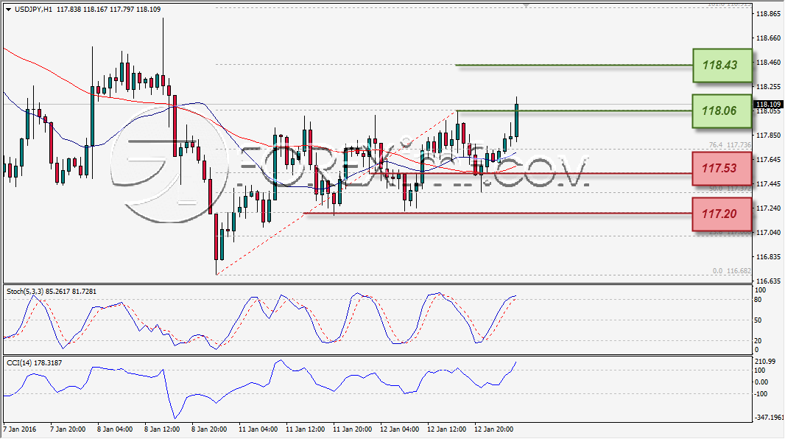The height and width of the screenshot is (439, 785).
Task: Click the 8 Jan 20:00 time label
Action: coord(208,429)
